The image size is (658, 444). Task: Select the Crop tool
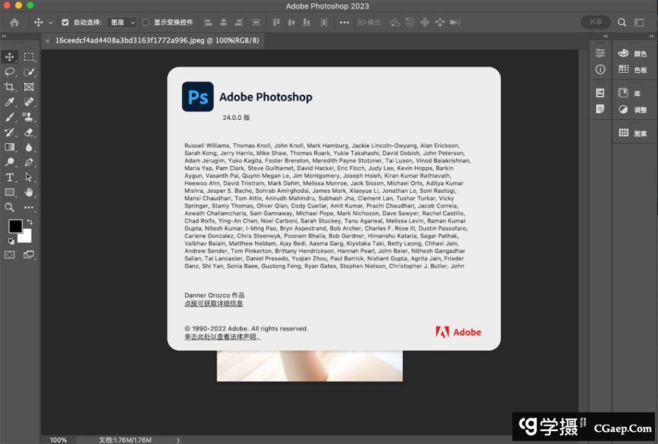pyautogui.click(x=10, y=87)
